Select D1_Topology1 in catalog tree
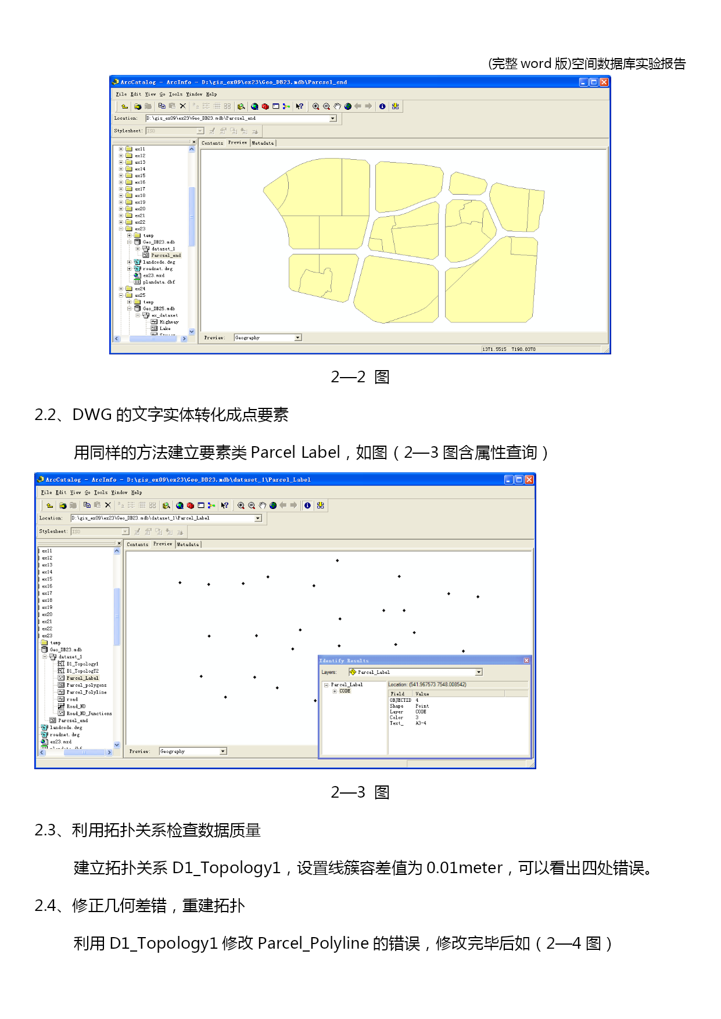721x1019 pixels. coord(82,664)
